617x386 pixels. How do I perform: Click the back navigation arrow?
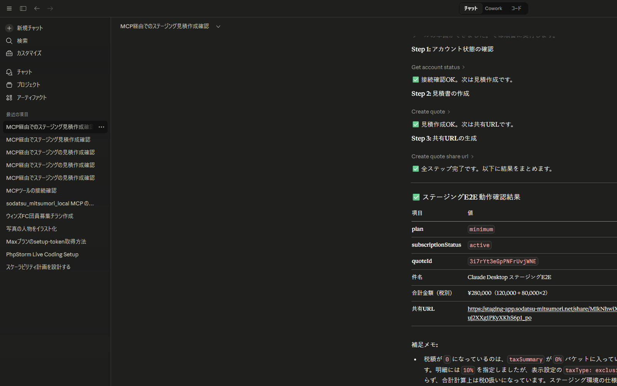coord(37,8)
